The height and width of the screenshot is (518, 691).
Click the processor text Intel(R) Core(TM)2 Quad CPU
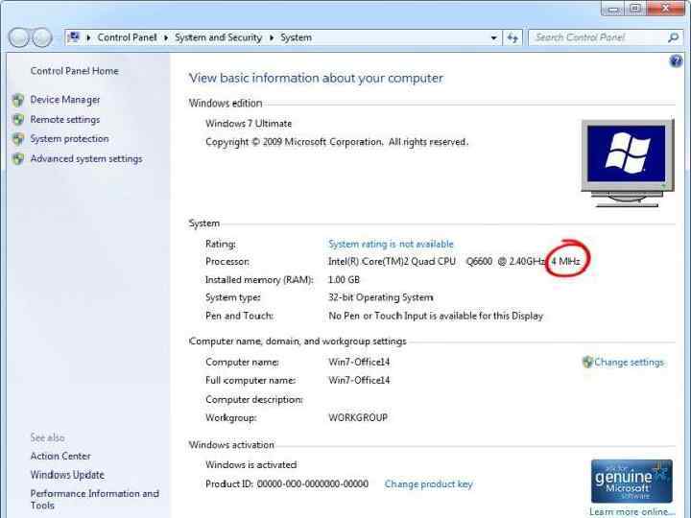coord(392,261)
